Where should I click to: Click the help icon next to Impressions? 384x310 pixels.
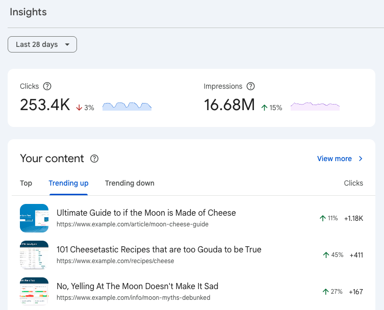click(x=250, y=86)
